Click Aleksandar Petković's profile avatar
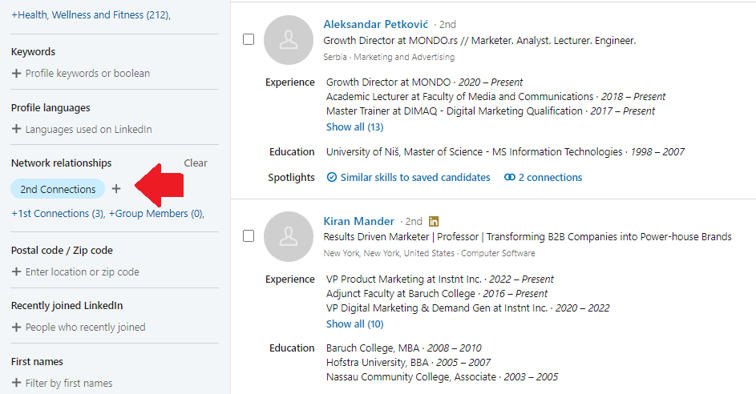 [289, 40]
